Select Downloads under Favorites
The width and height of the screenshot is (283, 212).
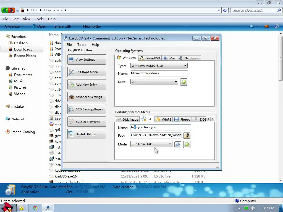[x=23, y=49]
